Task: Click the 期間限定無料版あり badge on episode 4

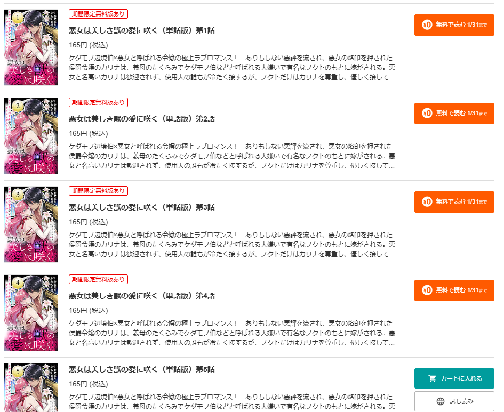Action: point(98,279)
